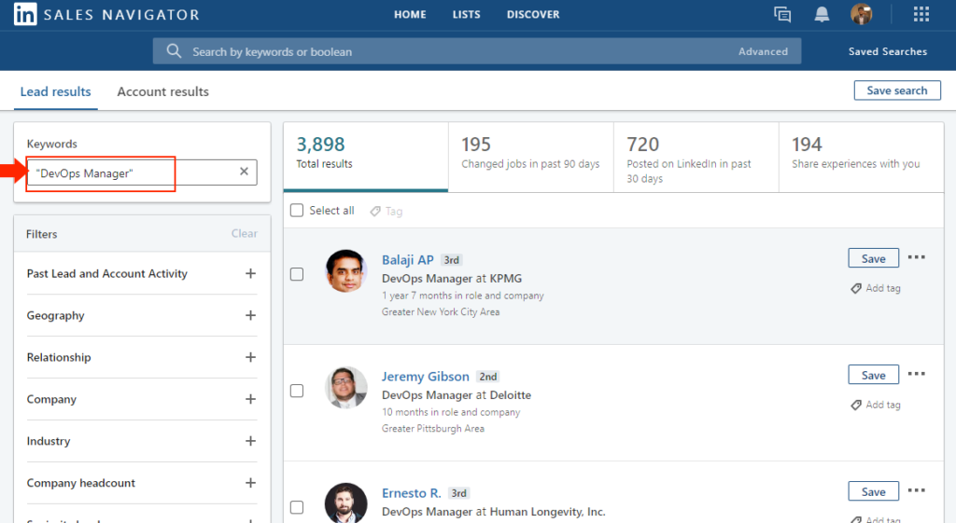Show leads who posted on LinkedIn

click(696, 157)
